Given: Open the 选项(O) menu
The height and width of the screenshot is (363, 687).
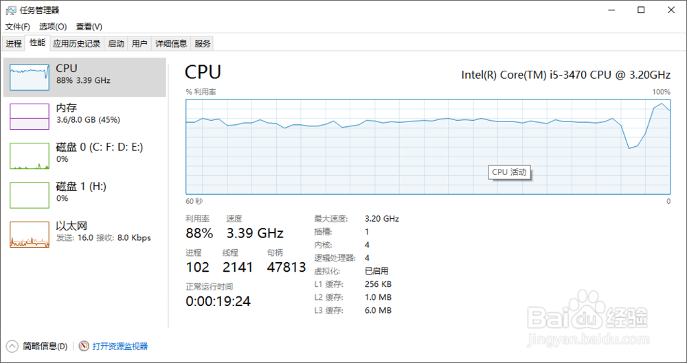Looking at the screenshot, I should [53, 27].
